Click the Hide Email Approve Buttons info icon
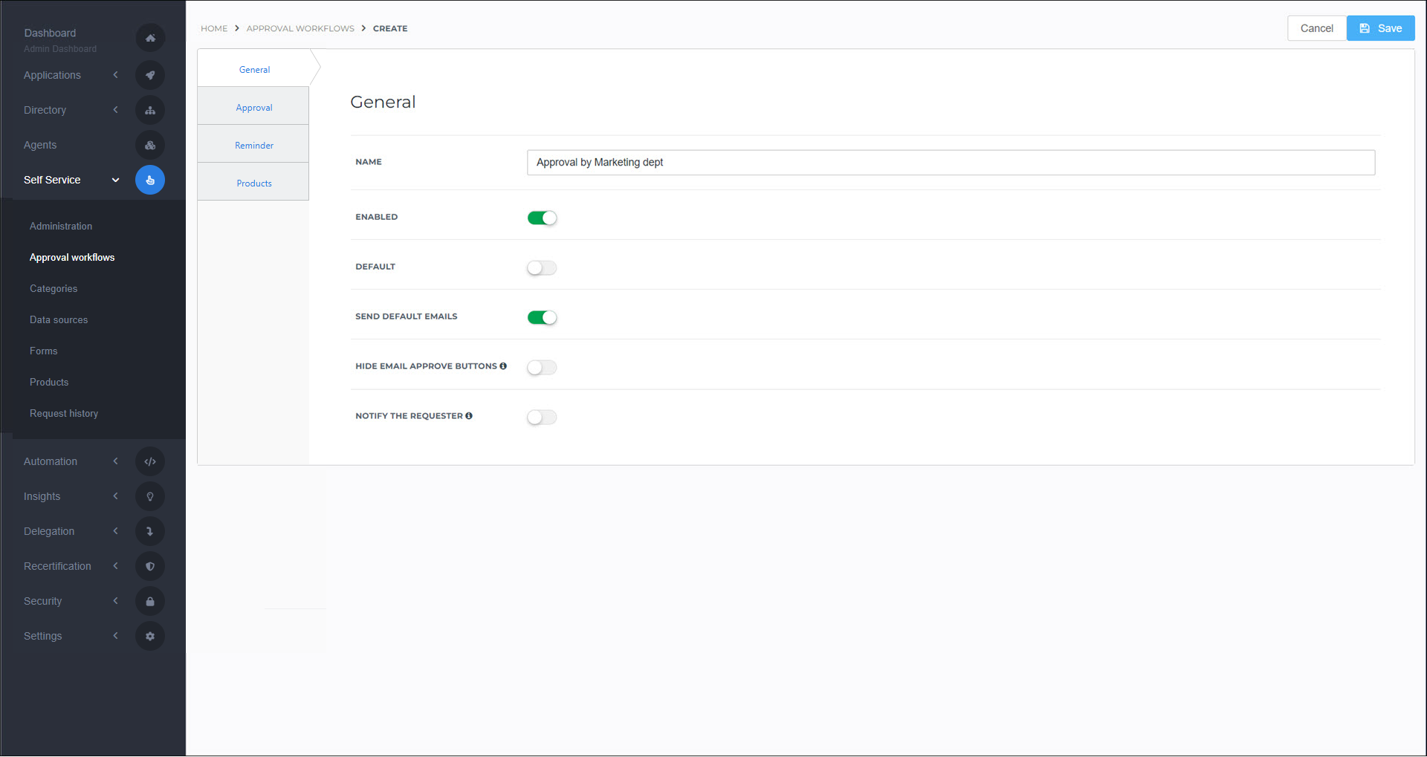Screen dimensions: 1427x757 coord(504,365)
